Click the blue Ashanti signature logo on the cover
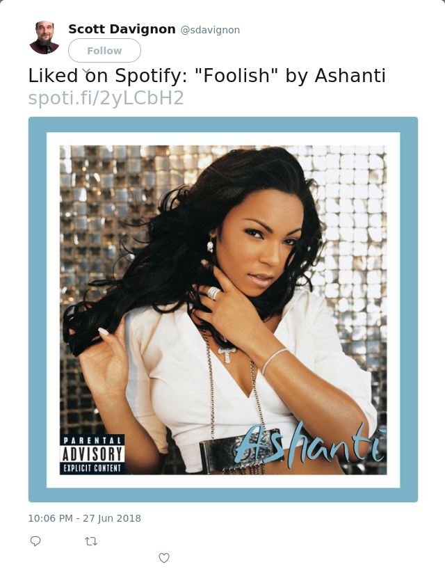445x569 pixels. tap(311, 445)
